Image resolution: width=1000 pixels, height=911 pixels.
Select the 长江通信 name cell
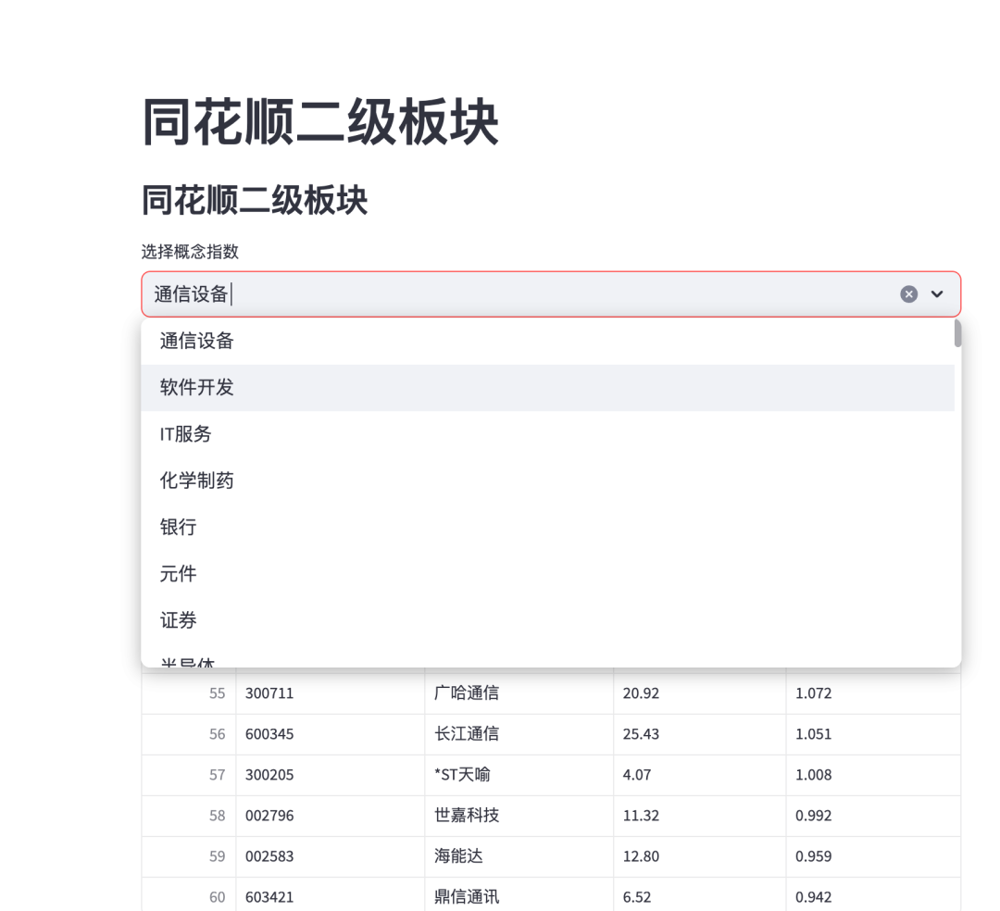click(x=519, y=734)
